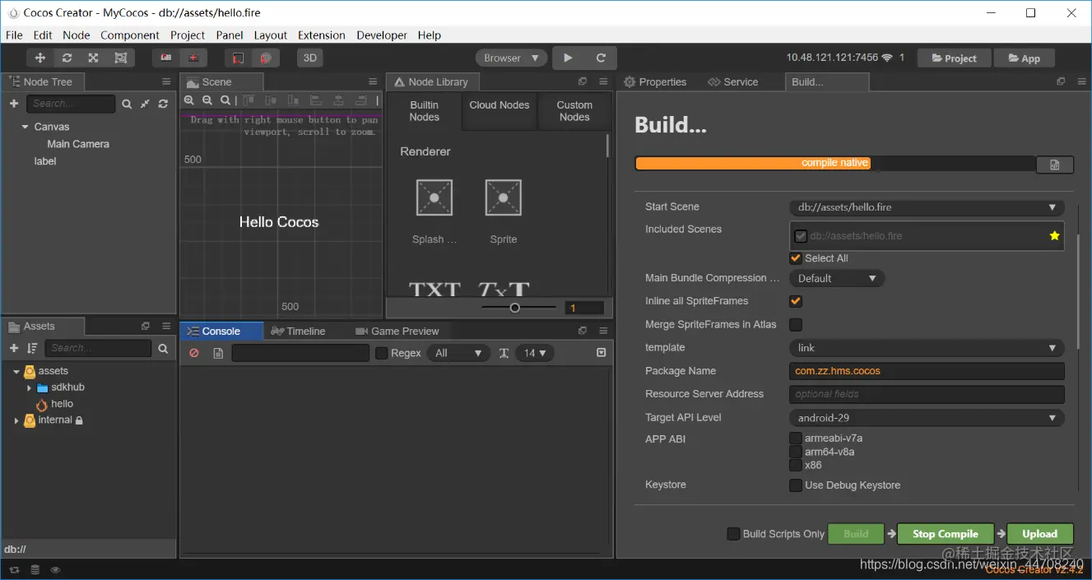Select the Scale transform tool
Image resolution: width=1092 pixels, height=580 pixels.
tap(93, 58)
